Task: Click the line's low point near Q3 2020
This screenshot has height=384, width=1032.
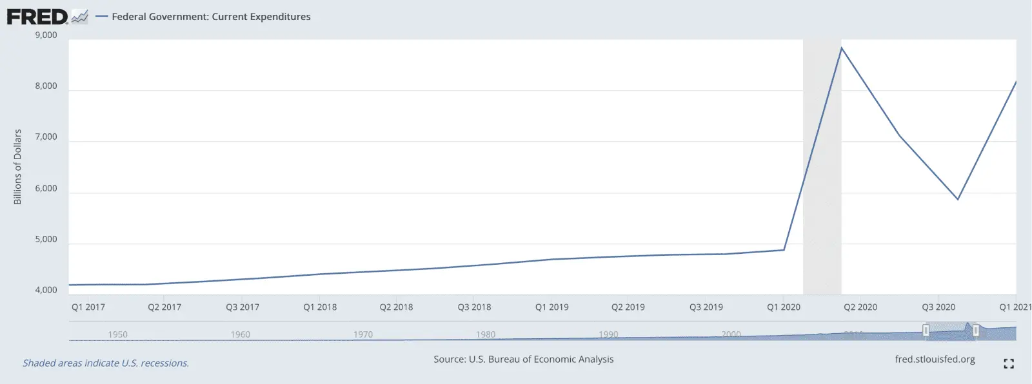Action: [958, 199]
